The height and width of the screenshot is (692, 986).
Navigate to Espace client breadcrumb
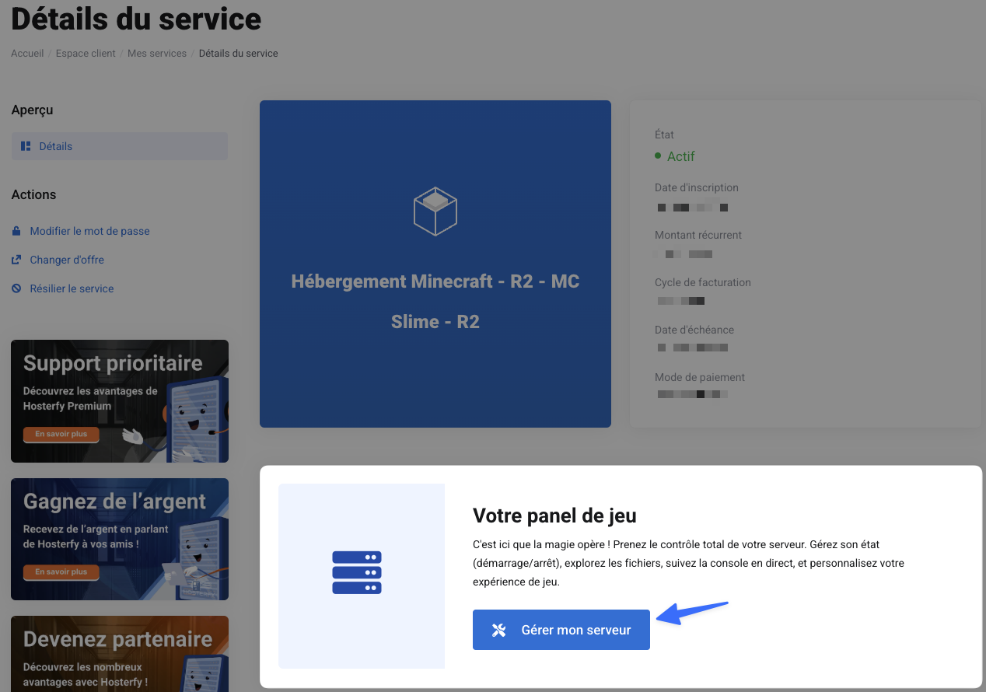(86, 54)
